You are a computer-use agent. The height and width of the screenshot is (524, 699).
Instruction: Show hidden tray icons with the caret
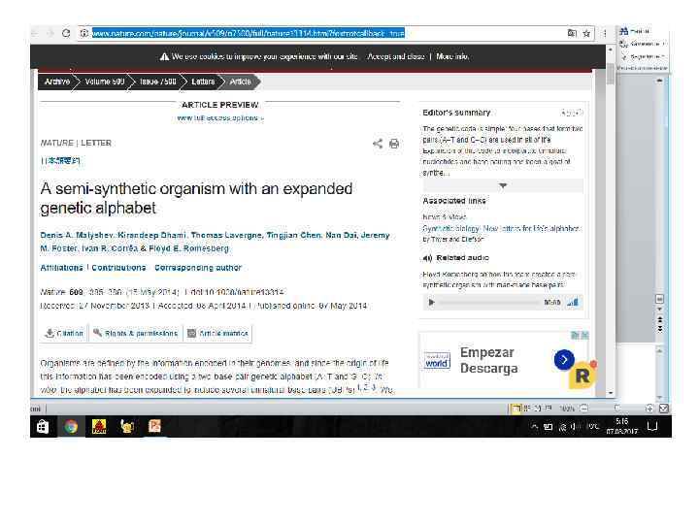tap(535, 427)
